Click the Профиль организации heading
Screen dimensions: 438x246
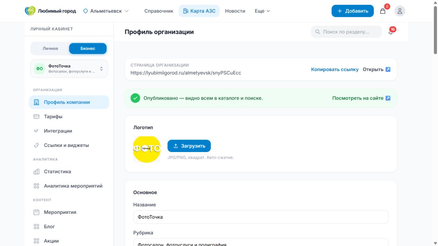pos(159,32)
